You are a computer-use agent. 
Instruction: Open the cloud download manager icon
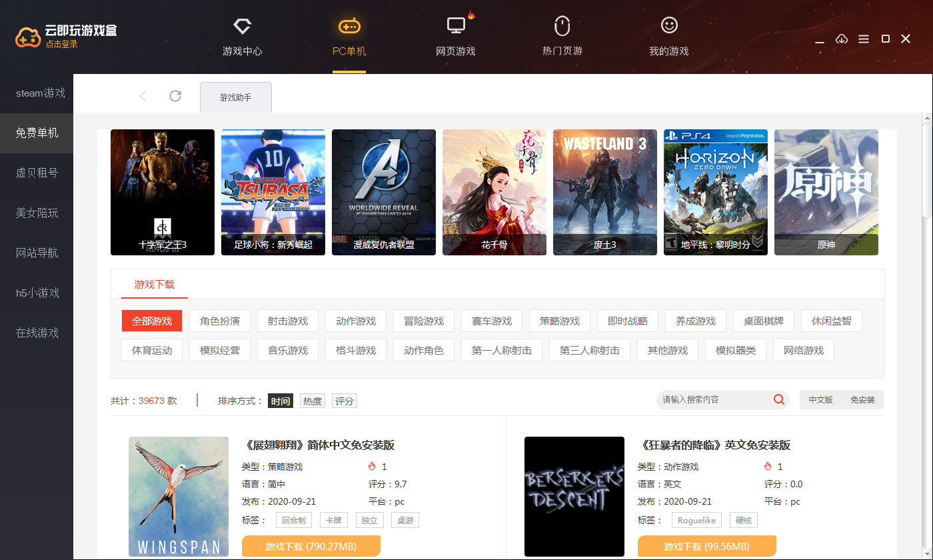tap(842, 39)
